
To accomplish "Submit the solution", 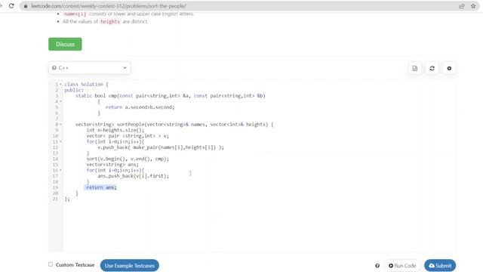I will 440,265.
